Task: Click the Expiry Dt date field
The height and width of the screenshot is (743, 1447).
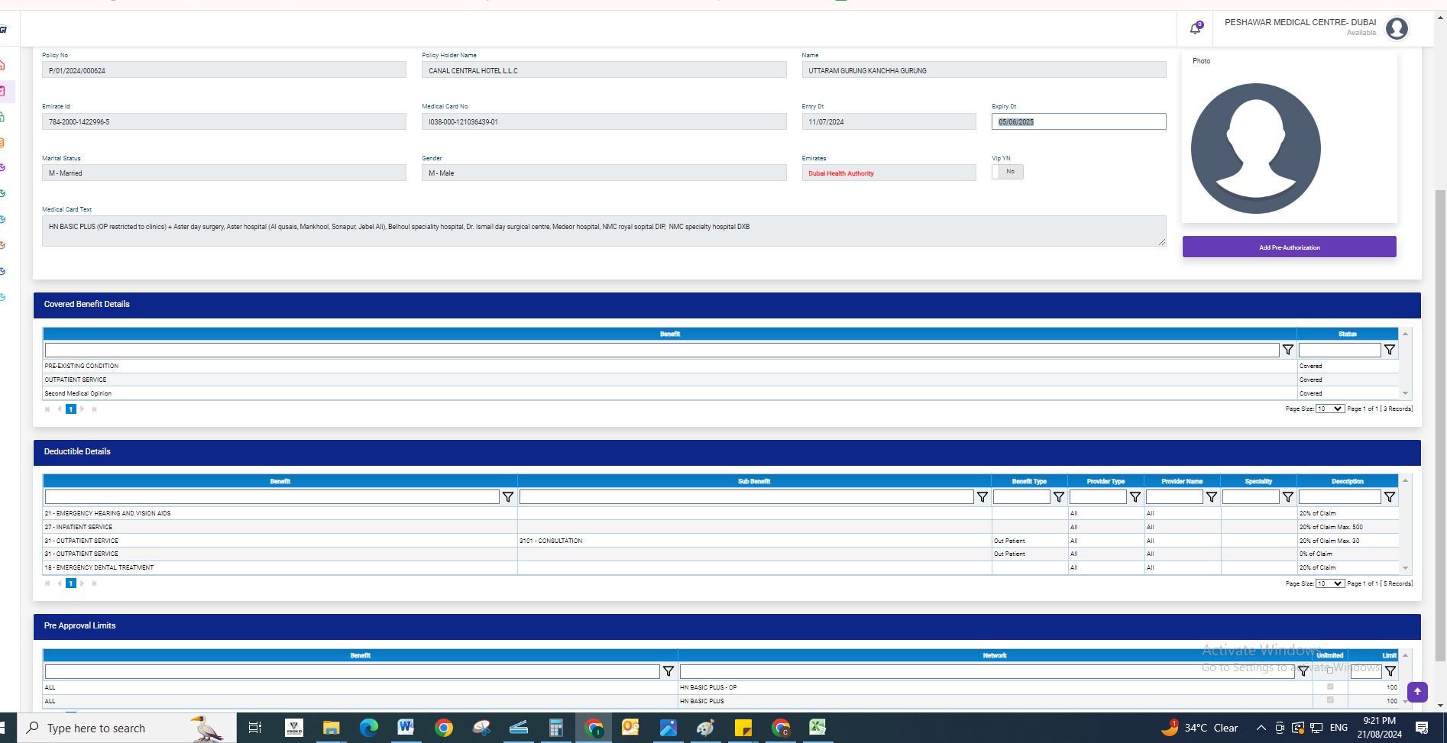Action: [1078, 121]
